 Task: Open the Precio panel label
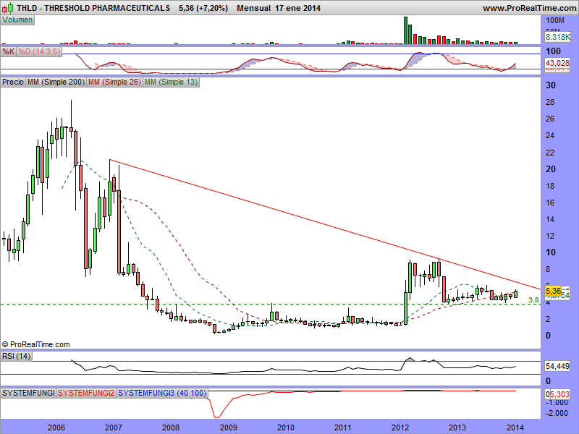(13, 82)
